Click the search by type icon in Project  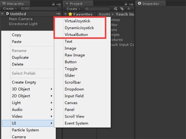pyautogui.click(x=116, y=9)
